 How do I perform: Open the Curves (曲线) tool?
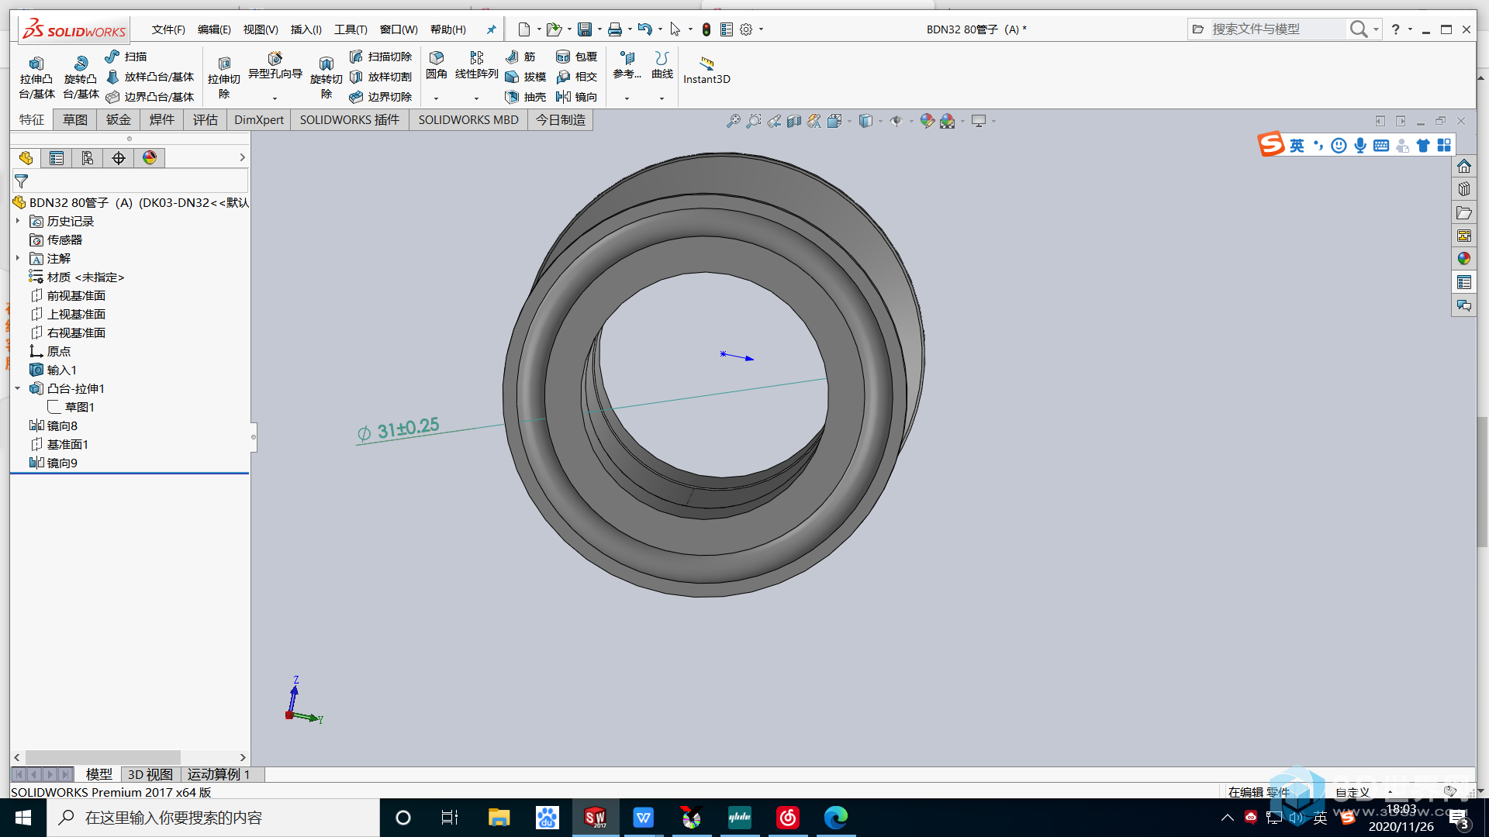click(x=662, y=66)
